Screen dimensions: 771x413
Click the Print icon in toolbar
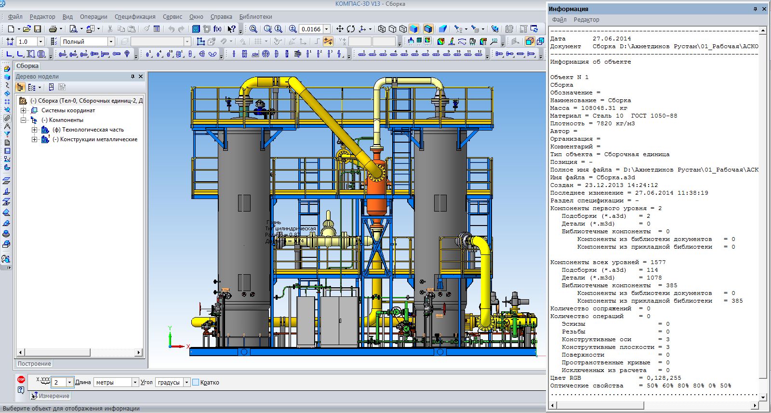(x=53, y=29)
